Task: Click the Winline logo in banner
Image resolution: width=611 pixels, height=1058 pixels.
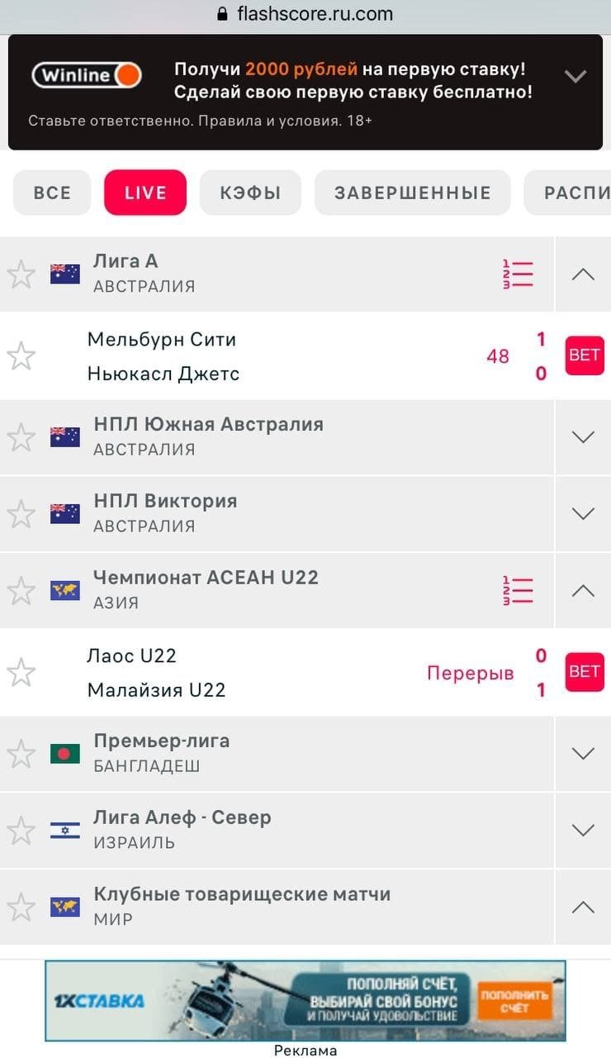Action: [x=87, y=76]
